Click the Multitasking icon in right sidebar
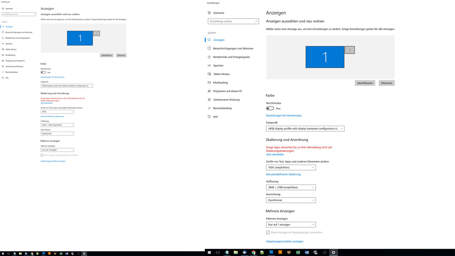 (209, 82)
